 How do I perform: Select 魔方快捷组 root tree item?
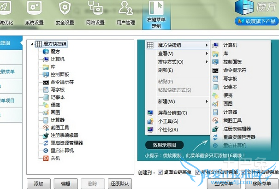tap(51, 44)
